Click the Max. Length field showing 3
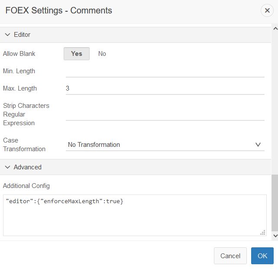This screenshot has height=269, width=278. pyautogui.click(x=165, y=88)
